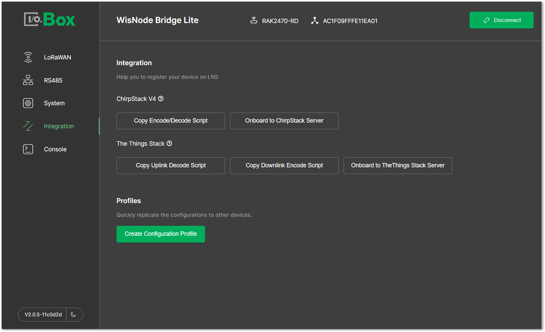Viewport: 545px width, 332px height.
Task: Click the Console terminal icon
Action: (x=28, y=149)
